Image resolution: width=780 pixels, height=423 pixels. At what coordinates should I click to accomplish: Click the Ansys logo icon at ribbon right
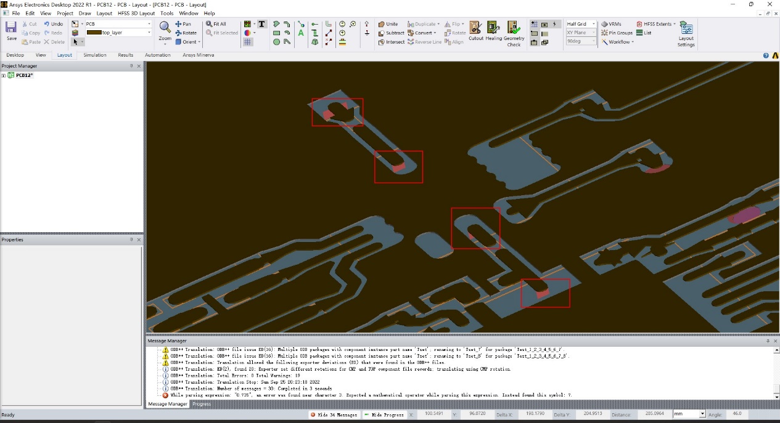774,55
